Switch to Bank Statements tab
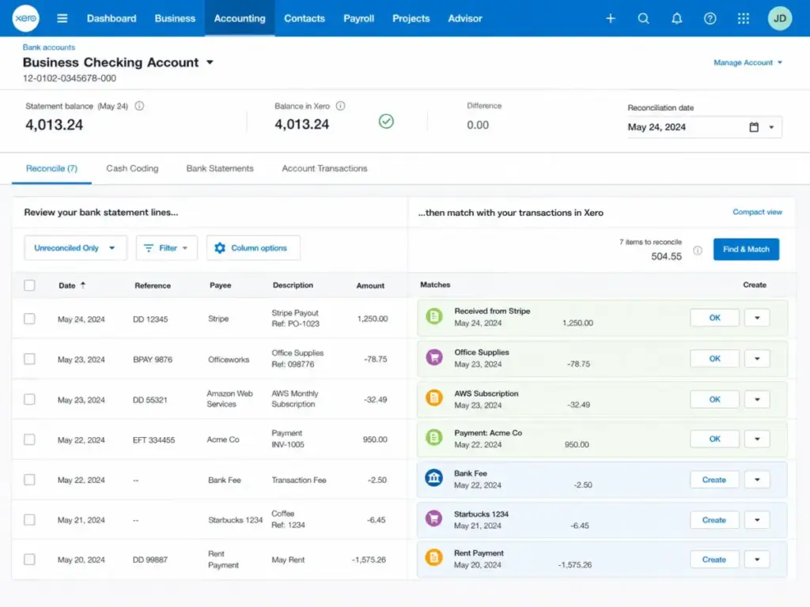Image resolution: width=810 pixels, height=607 pixels. click(x=220, y=168)
